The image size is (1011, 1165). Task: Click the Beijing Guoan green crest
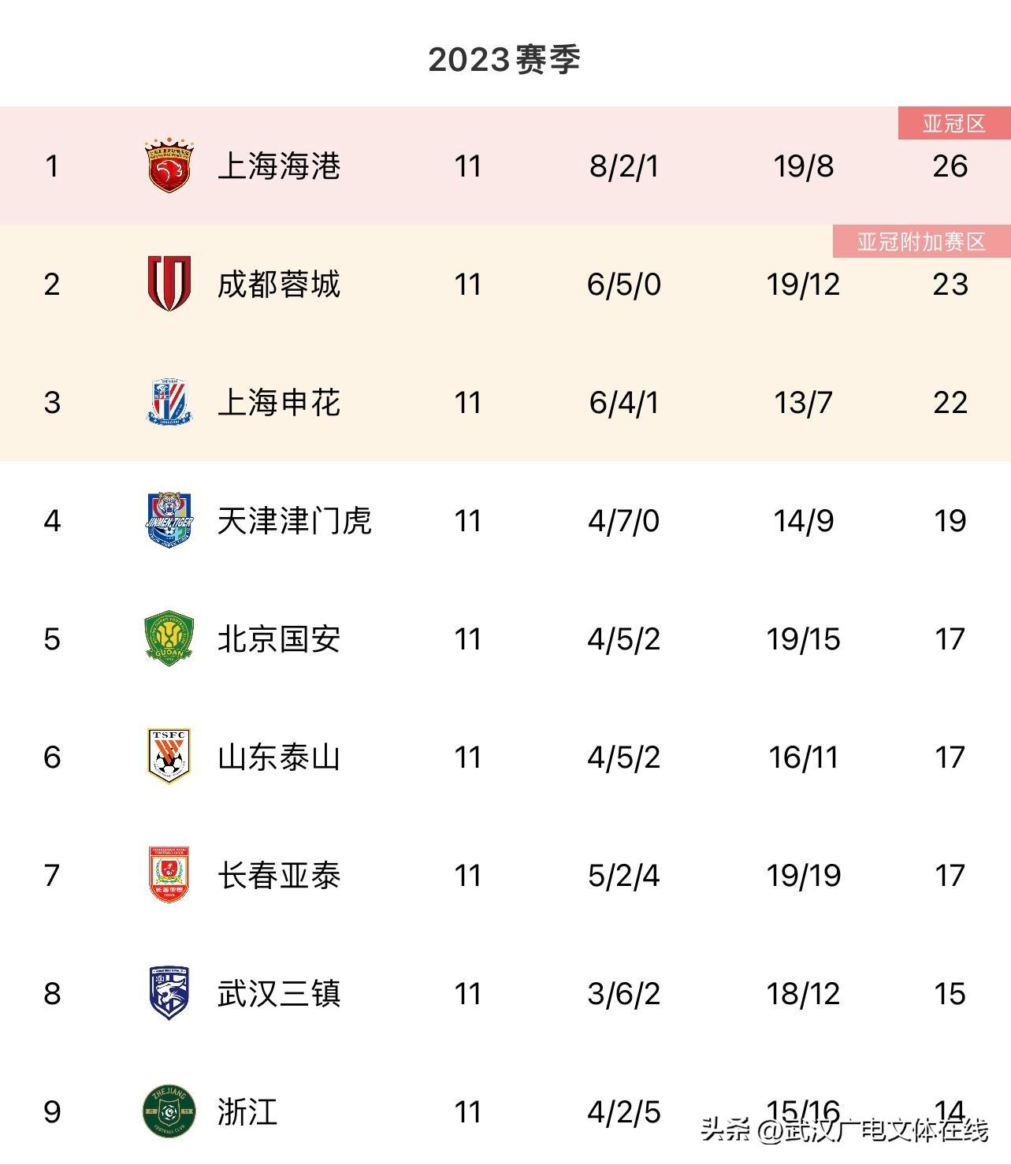click(169, 638)
